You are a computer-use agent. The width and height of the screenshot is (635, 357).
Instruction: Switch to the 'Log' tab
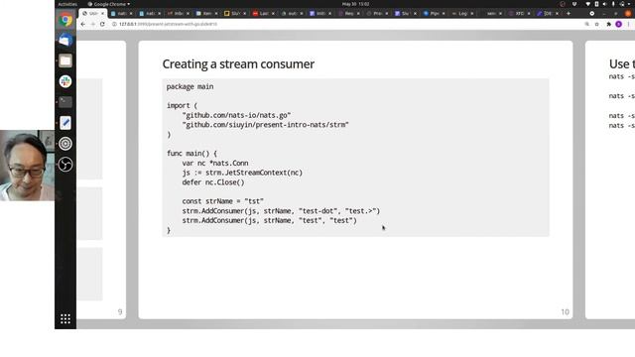(462, 13)
